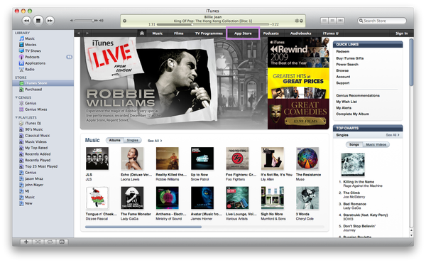Click the Music section horizontal scrollbar
The height and width of the screenshot is (263, 426).
143,227
